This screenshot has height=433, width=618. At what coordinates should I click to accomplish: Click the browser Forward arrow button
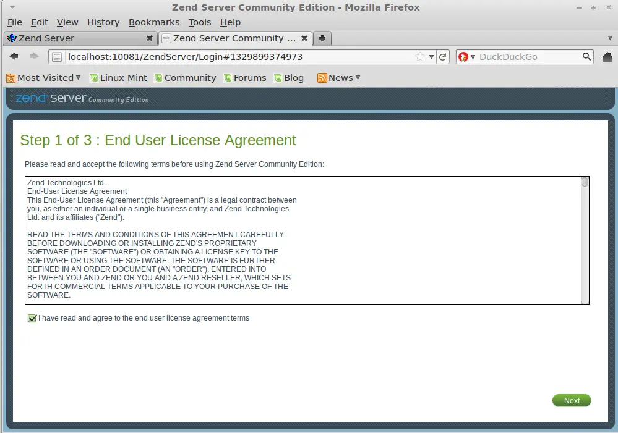point(34,56)
